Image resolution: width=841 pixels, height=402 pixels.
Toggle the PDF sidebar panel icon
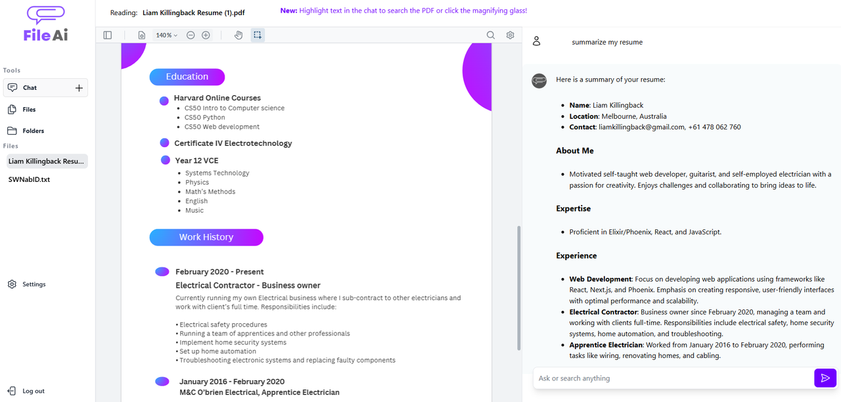(108, 35)
